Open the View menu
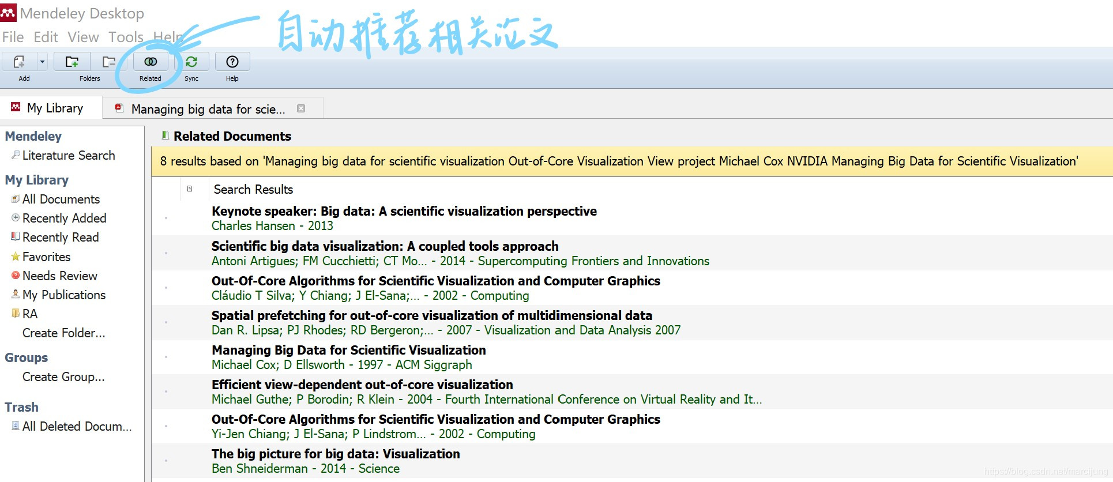This screenshot has height=482, width=1113. click(x=83, y=37)
